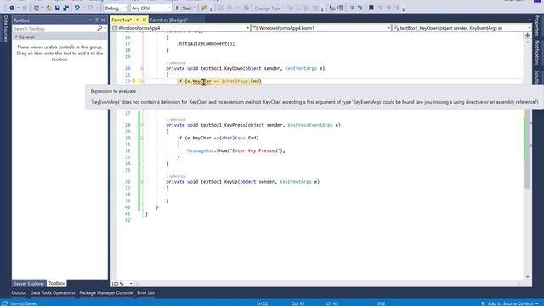
Task: Switch to the Server Explorer tab
Action: (x=29, y=283)
